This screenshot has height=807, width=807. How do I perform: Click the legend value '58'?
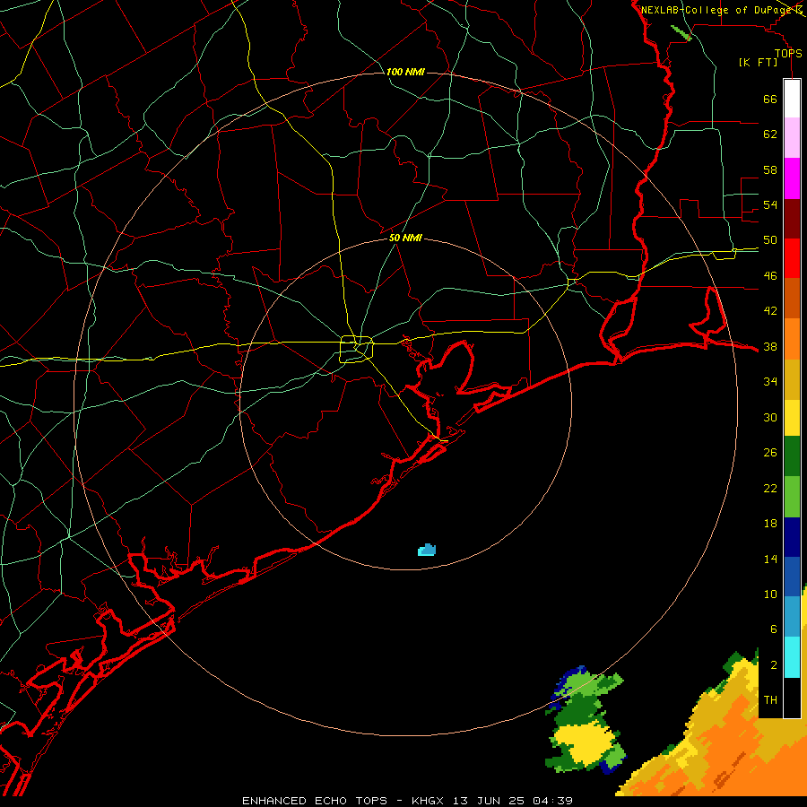(770, 169)
